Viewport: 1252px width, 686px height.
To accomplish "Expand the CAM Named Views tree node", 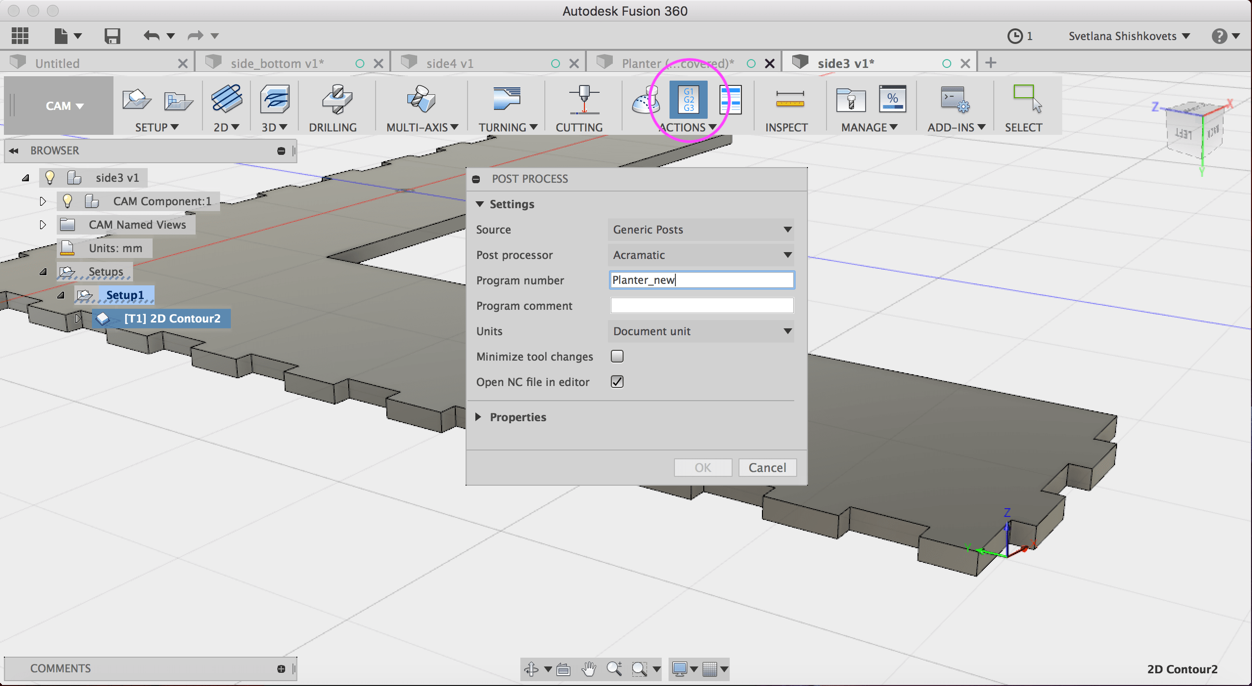I will [x=43, y=225].
